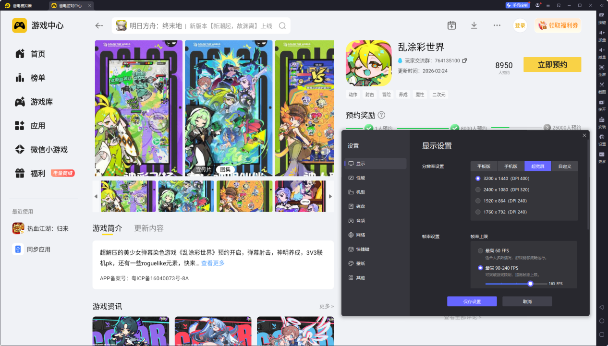Click the 预约奖励 help question mark
The width and height of the screenshot is (608, 346).
point(381,115)
